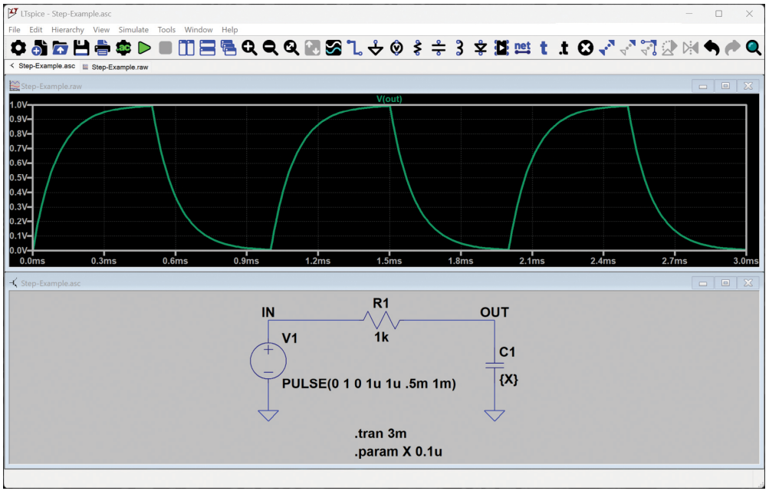Click the PULSE(0 1 0 1u 1u .5m 1m) text

pos(369,384)
